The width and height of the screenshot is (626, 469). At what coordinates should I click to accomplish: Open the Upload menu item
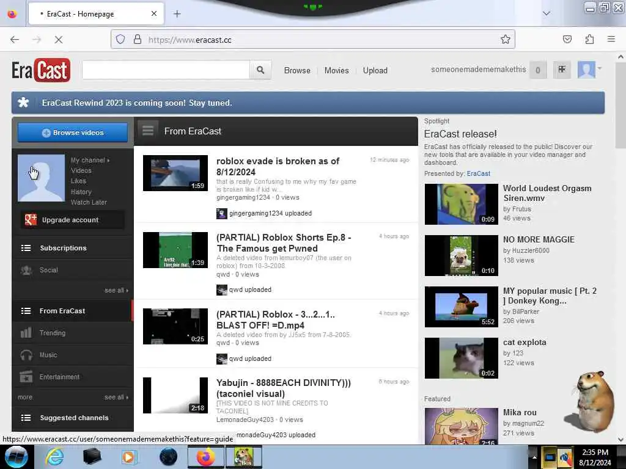pyautogui.click(x=375, y=71)
